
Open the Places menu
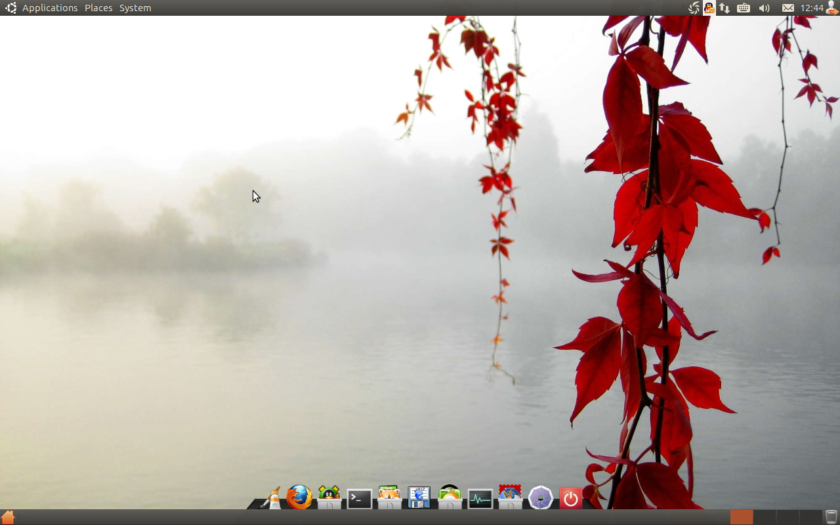click(x=98, y=8)
